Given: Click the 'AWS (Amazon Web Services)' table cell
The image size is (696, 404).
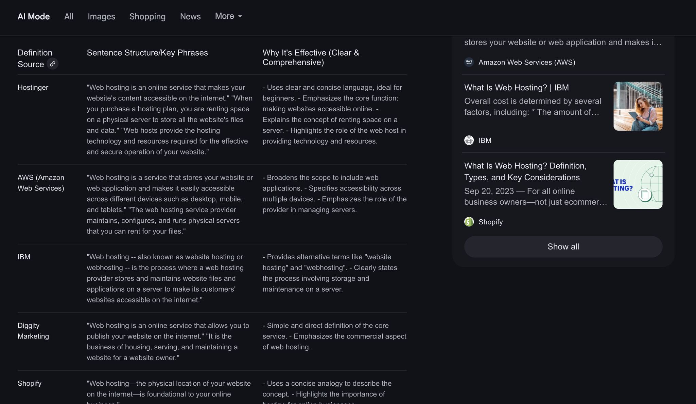Looking at the screenshot, I should pos(41,183).
